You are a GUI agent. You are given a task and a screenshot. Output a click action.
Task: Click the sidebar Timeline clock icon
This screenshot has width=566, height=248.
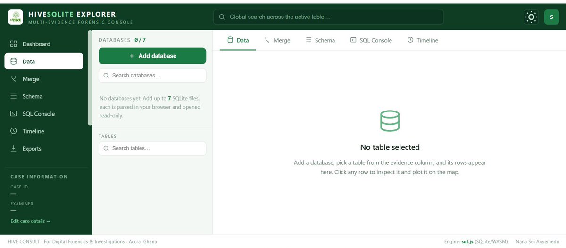pos(13,131)
